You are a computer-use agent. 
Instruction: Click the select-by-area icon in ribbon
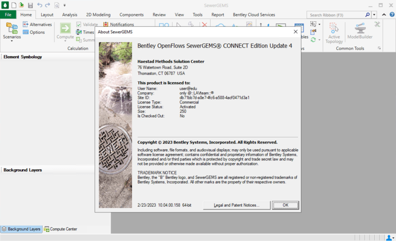pos(314,24)
